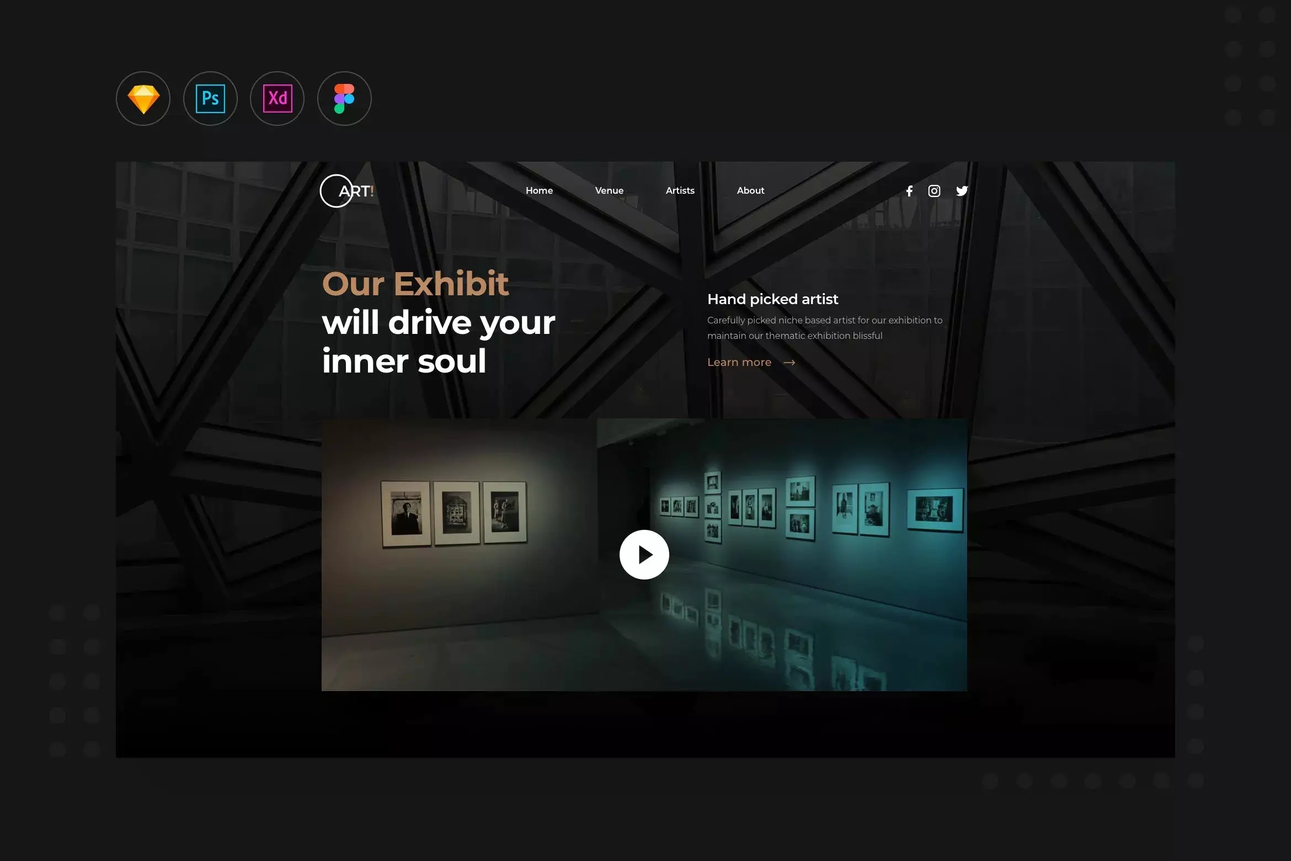Open the Instagram social icon
This screenshot has width=1291, height=861.
point(934,191)
